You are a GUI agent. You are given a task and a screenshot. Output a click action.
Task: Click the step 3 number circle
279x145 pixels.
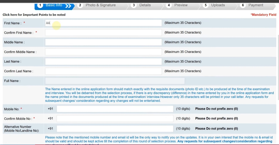[134, 5]
